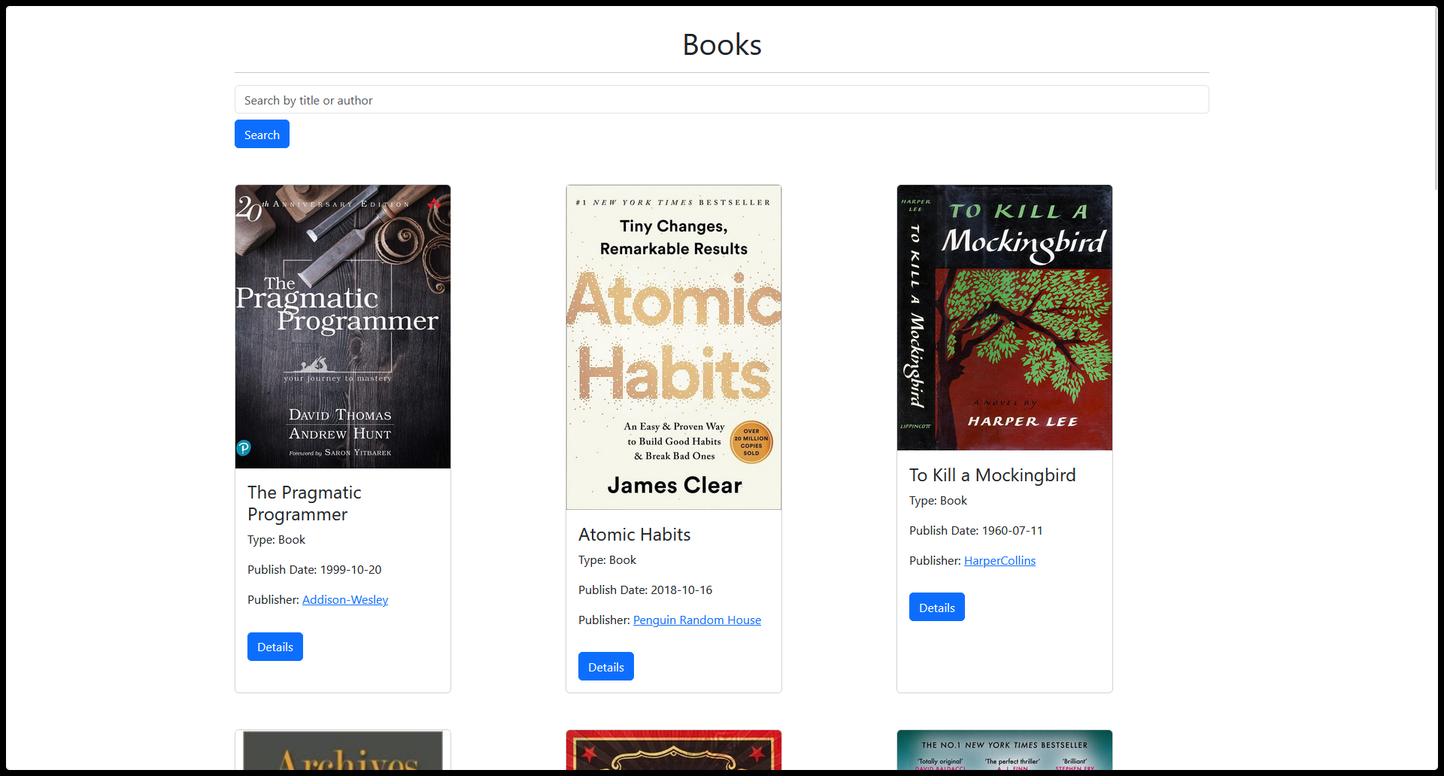1444x776 pixels.
Task: Click the small Pearson logo on Pragmatic Programmer cover
Action: [x=243, y=448]
